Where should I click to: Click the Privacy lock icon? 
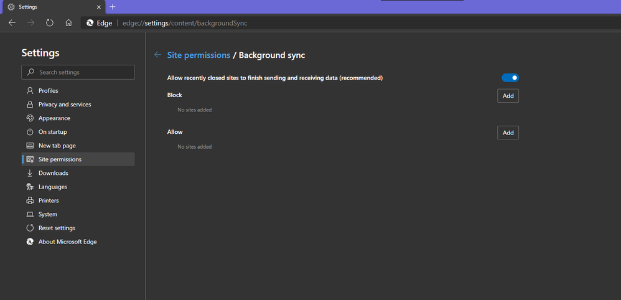pos(30,105)
